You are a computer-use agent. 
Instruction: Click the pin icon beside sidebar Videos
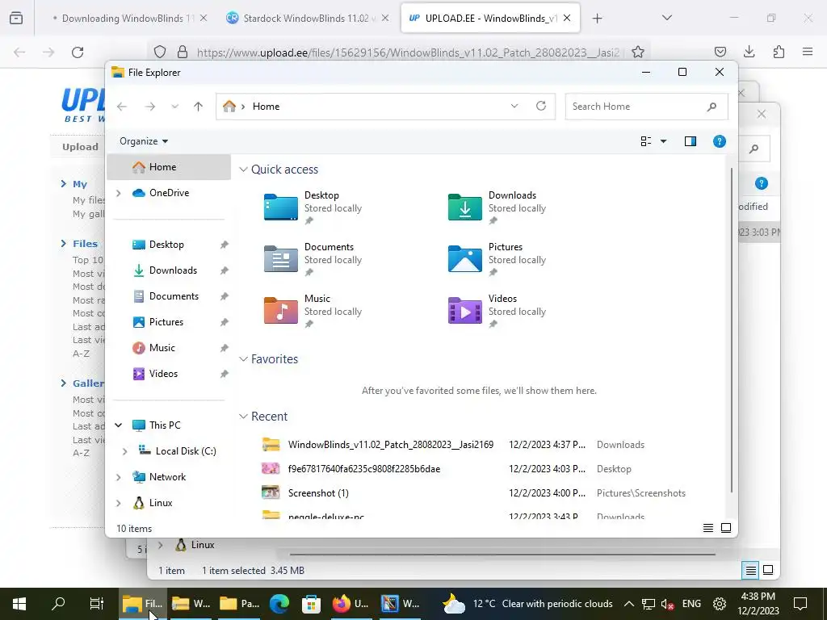pyautogui.click(x=225, y=374)
